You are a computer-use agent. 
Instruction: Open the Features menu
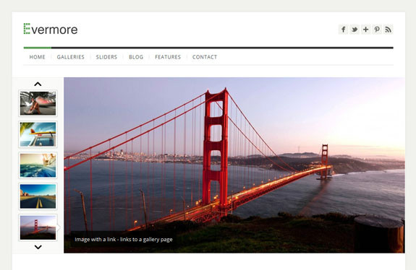pyautogui.click(x=168, y=57)
